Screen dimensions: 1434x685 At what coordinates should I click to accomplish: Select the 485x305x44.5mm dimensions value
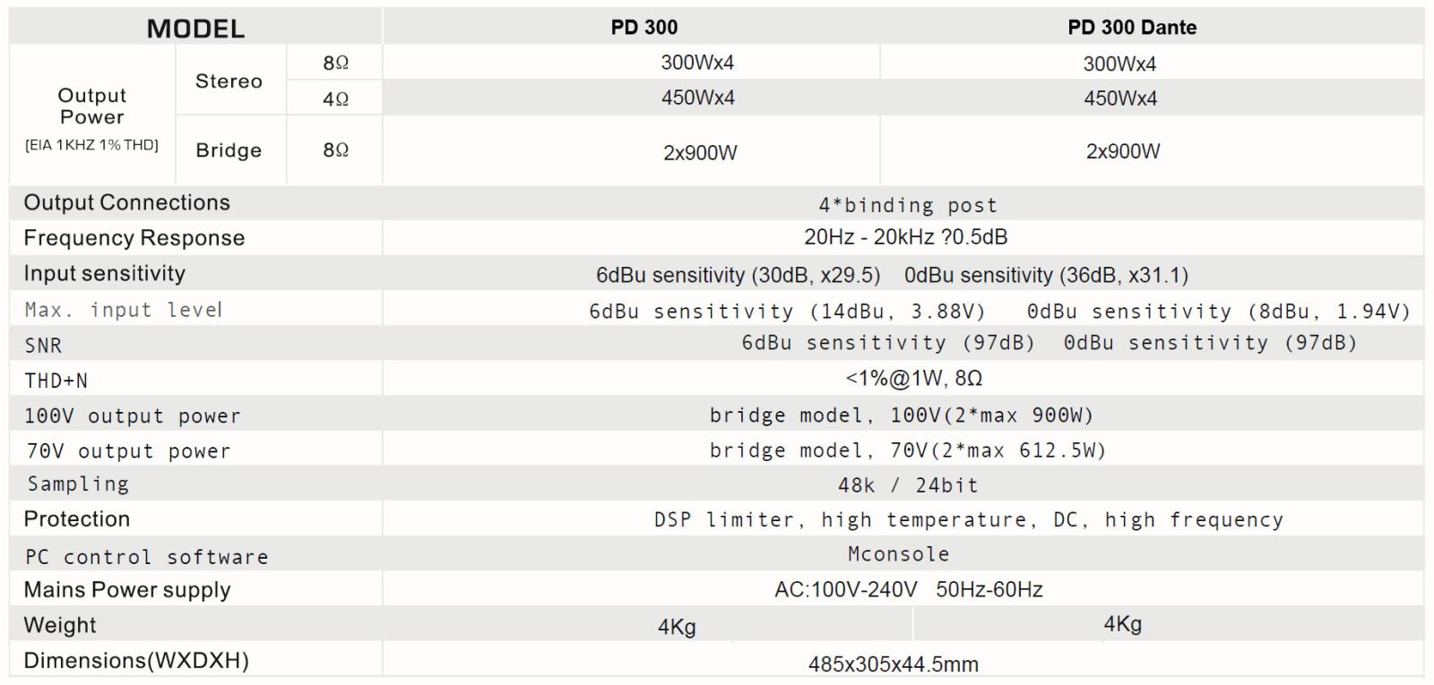(x=893, y=664)
